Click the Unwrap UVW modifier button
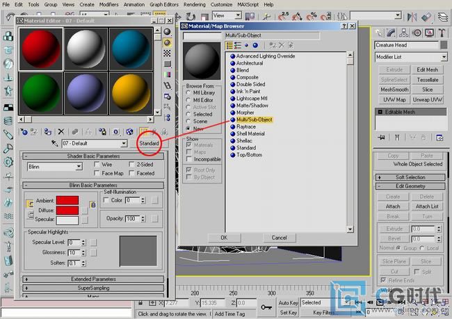Screen dimensions: 452x319 coord(427,99)
